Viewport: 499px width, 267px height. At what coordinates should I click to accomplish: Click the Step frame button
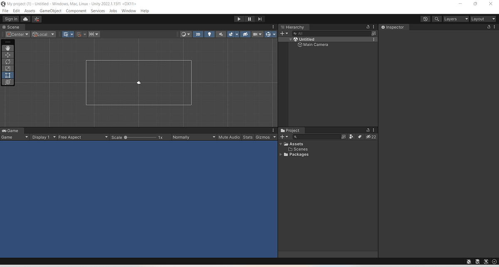point(260,19)
